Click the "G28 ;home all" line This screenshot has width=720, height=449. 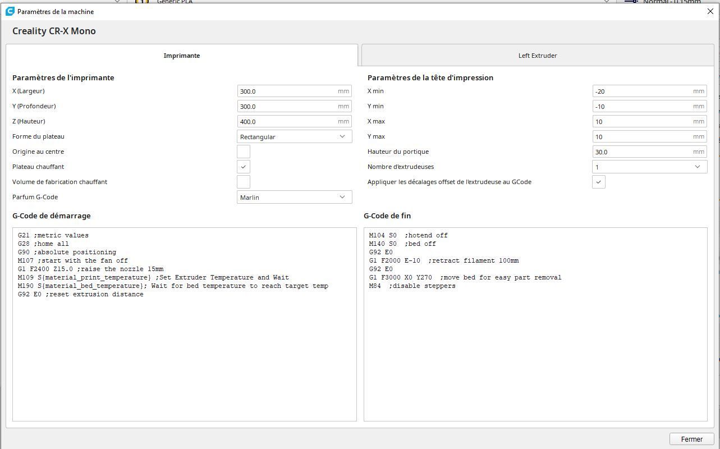click(x=43, y=244)
